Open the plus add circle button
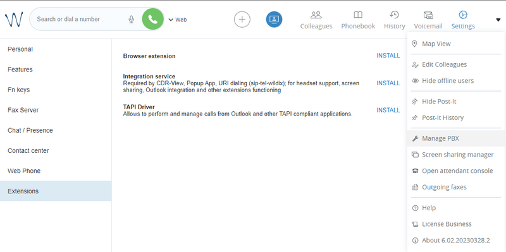Screen dimensions: 506x252 pyautogui.click(x=242, y=20)
